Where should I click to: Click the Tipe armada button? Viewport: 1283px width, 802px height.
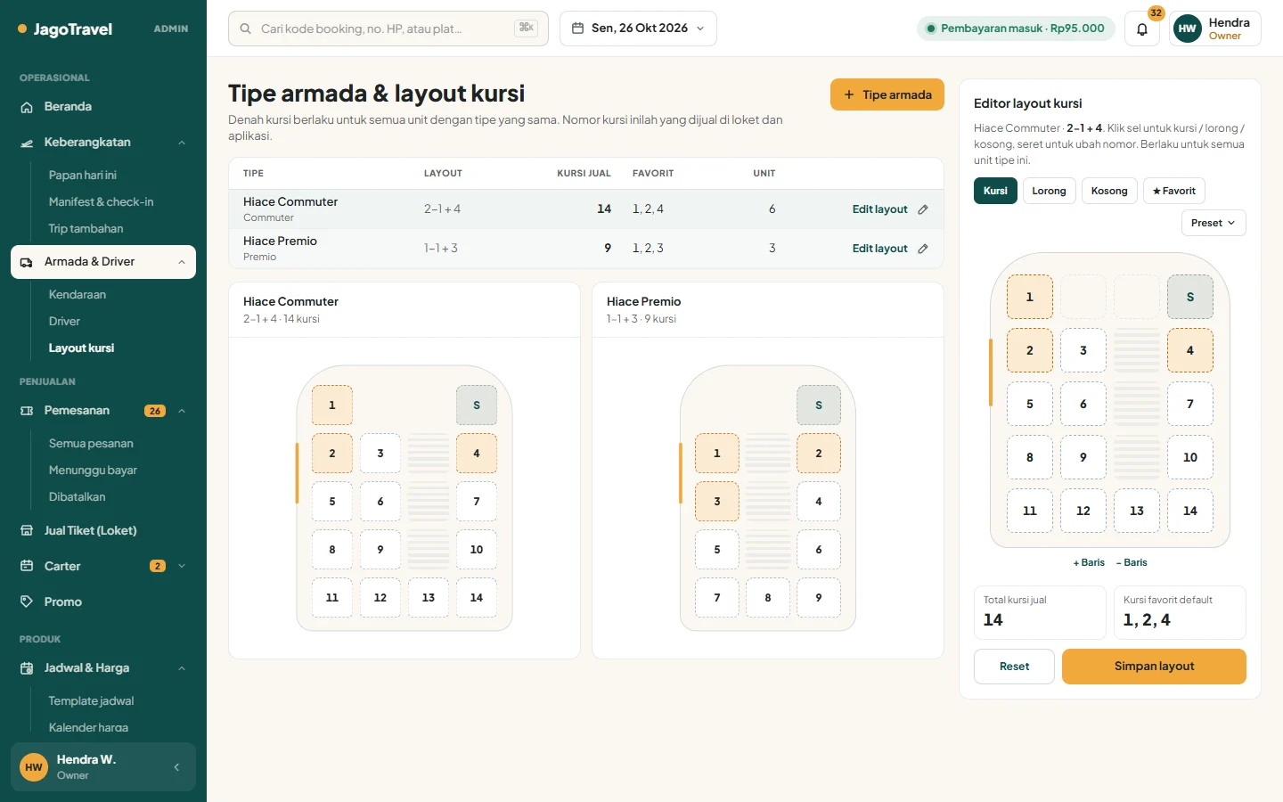tap(887, 94)
